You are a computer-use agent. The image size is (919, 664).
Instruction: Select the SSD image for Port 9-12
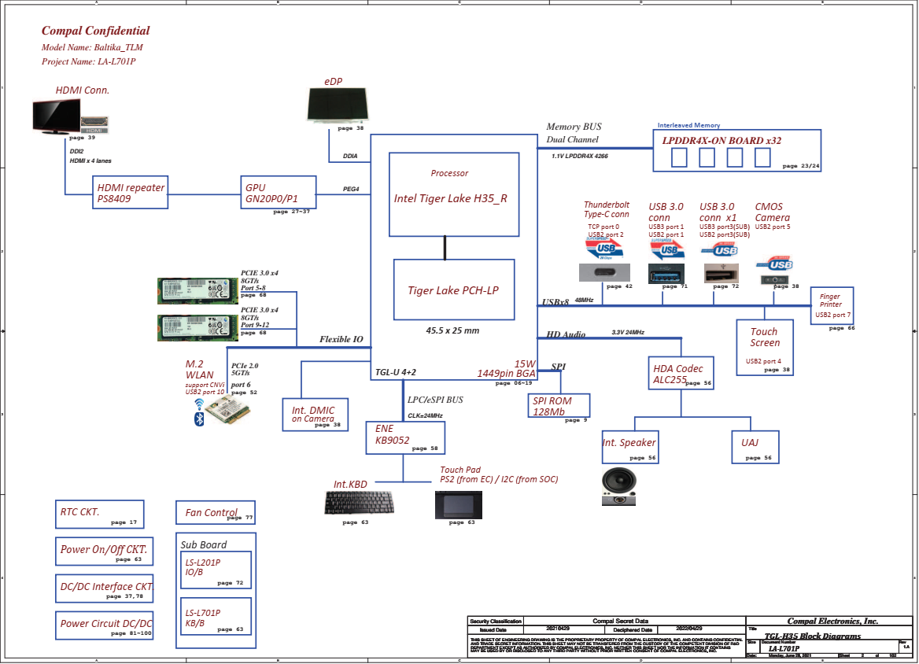pyautogui.click(x=198, y=325)
